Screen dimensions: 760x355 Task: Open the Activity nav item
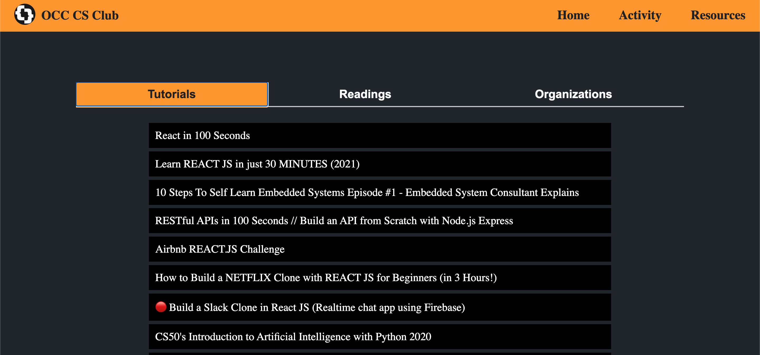tap(640, 15)
